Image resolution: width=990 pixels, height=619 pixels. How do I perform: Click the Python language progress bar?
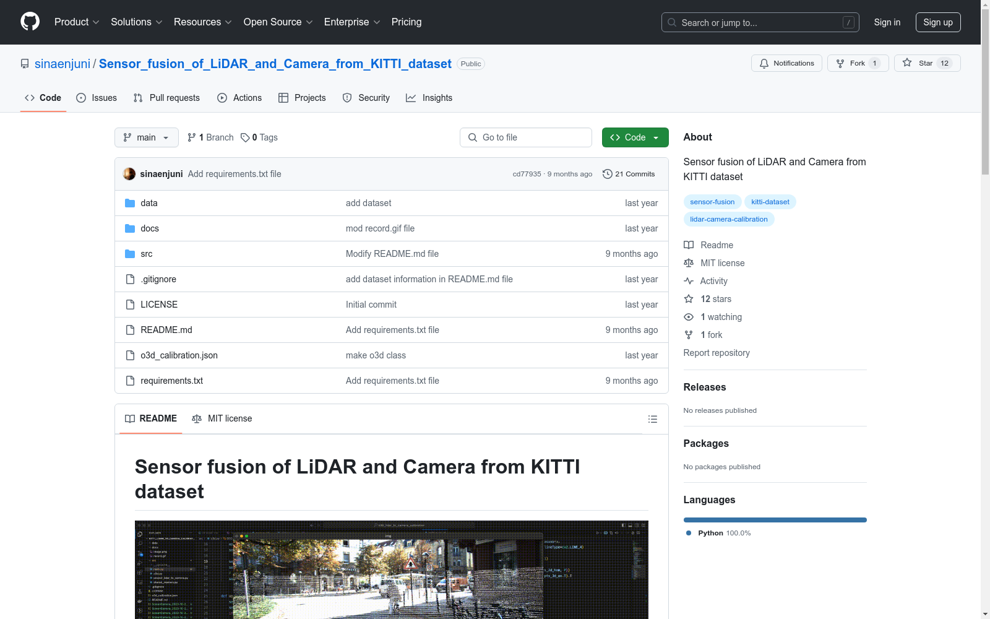(775, 520)
